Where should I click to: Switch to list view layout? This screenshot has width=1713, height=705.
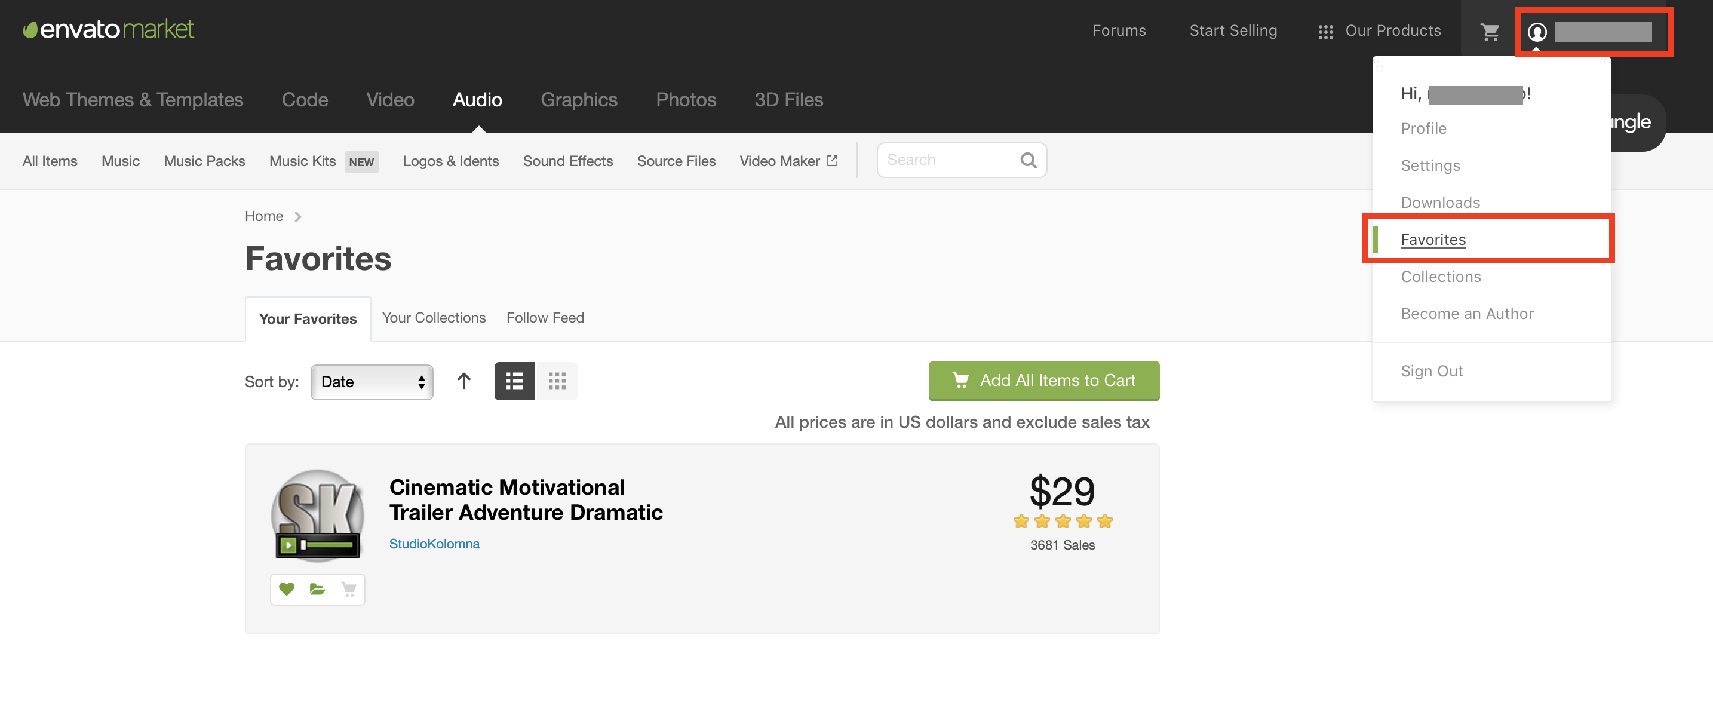tap(514, 381)
